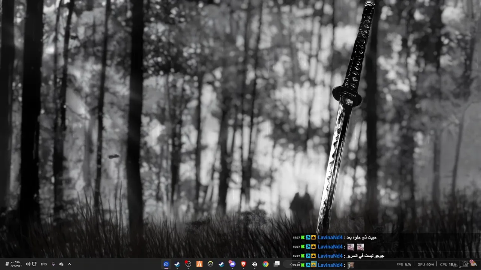Open the cloud sync tray icon
The width and height of the screenshot is (481, 270).
point(61,264)
